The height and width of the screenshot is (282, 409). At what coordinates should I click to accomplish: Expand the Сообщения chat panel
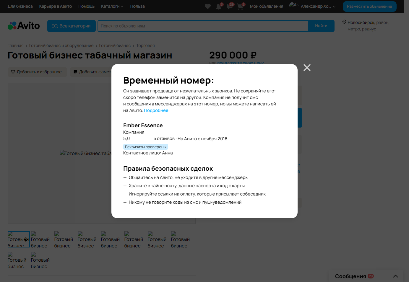pos(395,276)
